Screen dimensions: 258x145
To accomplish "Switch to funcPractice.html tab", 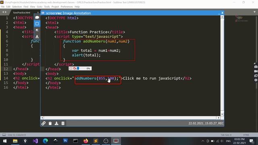I will [22, 12].
